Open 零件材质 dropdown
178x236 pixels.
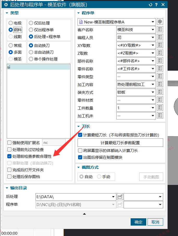pyautogui.click(x=136, y=100)
